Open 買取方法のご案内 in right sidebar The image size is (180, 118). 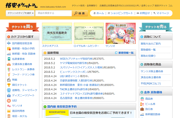click(x=151, y=44)
